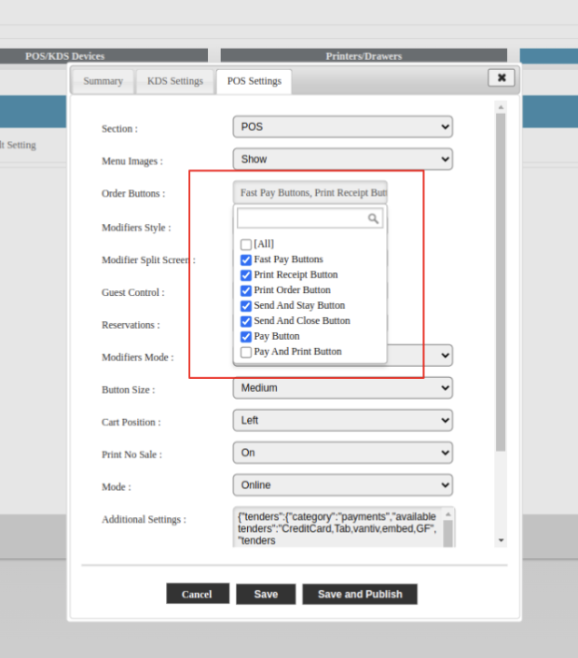Viewport: 578px width, 658px height.
Task: Click dialog scrollbar up arrow
Action: [x=501, y=107]
